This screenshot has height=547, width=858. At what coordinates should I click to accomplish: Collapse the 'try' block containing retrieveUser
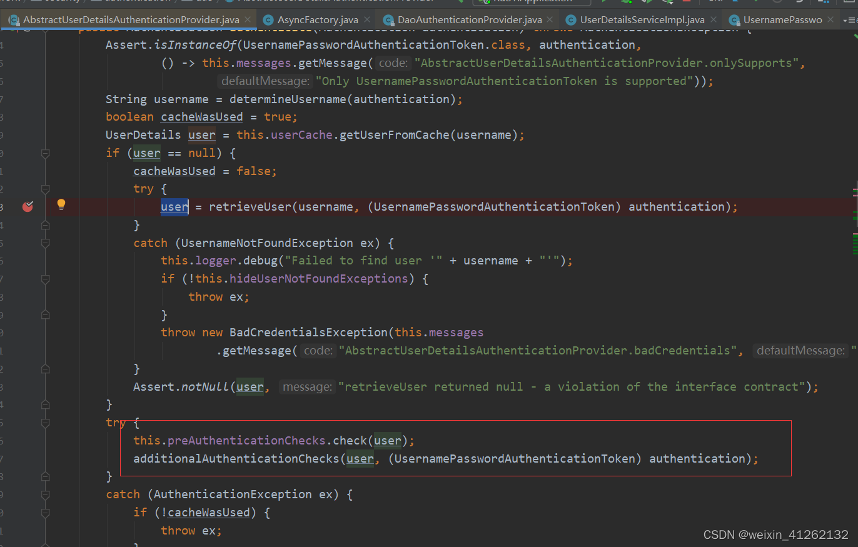[45, 189]
